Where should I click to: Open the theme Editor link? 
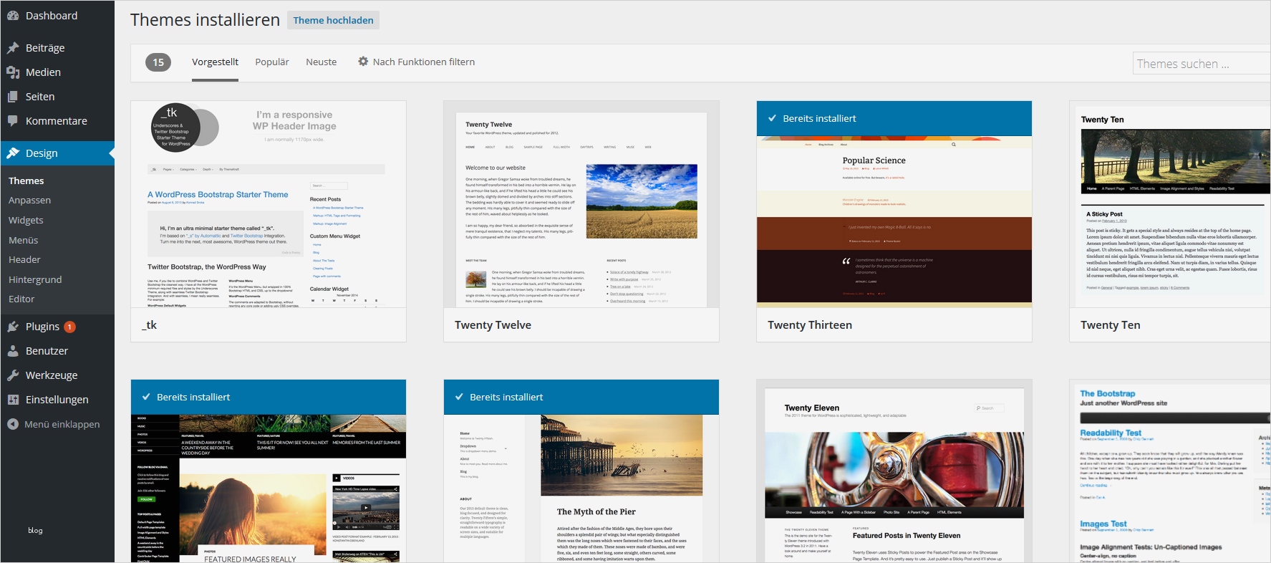pos(21,299)
